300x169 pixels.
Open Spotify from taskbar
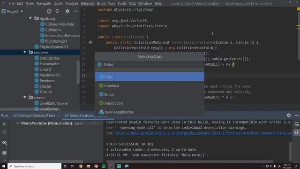[104, 166]
